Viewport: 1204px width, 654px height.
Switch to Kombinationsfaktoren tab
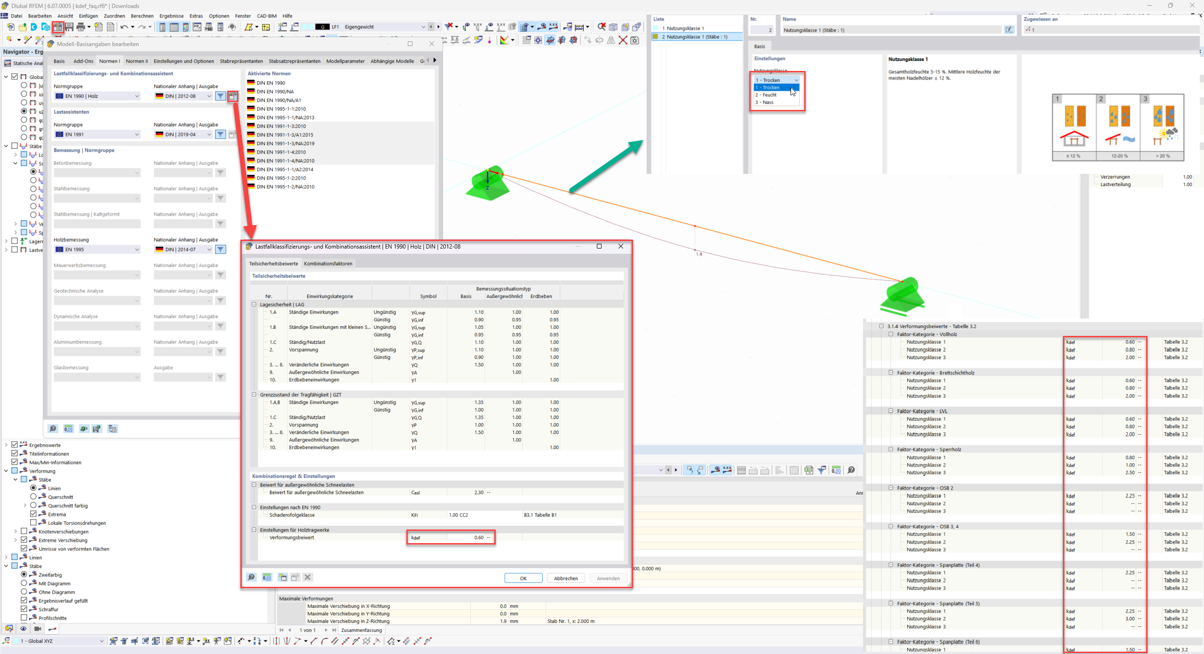[328, 264]
